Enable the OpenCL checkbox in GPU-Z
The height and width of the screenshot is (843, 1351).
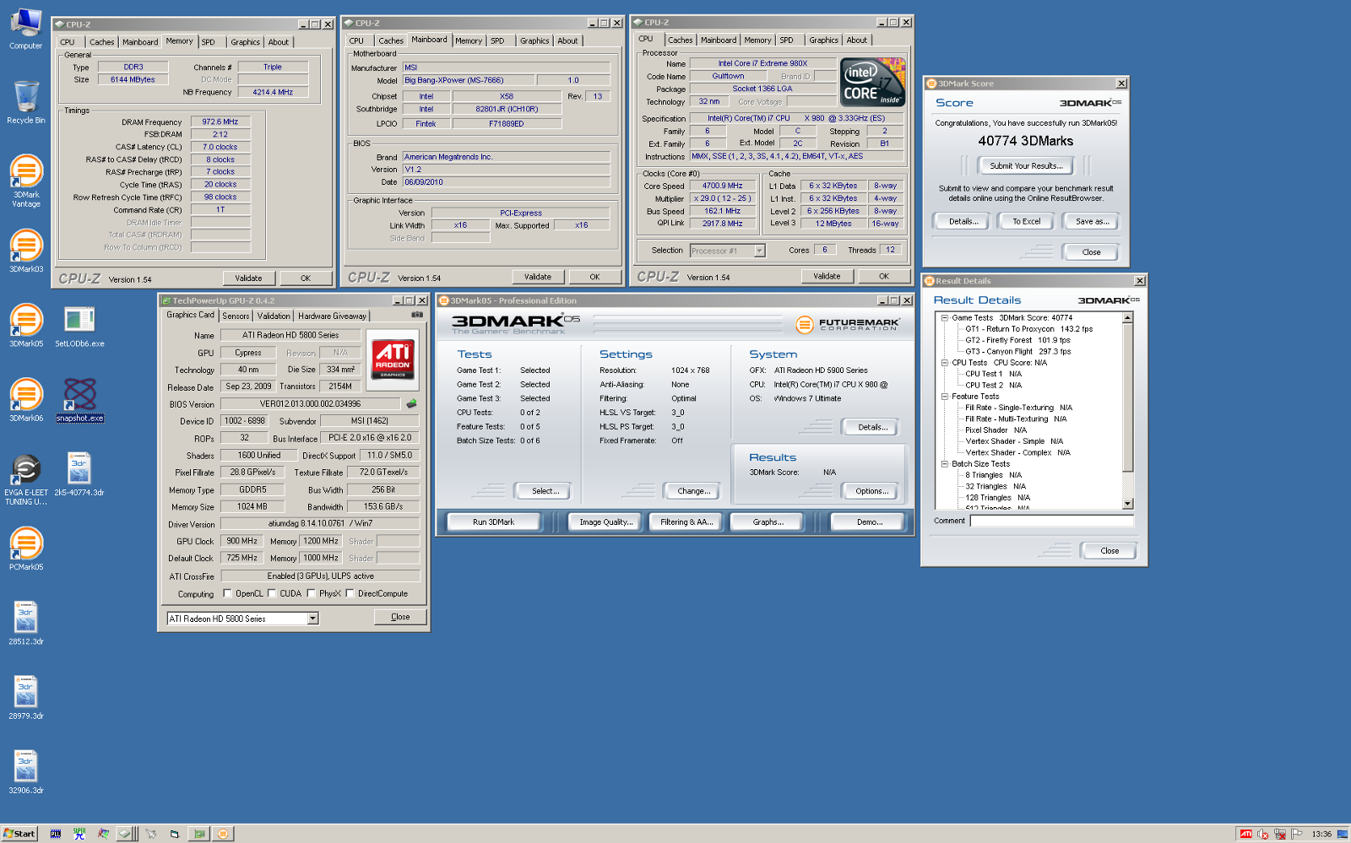(227, 593)
